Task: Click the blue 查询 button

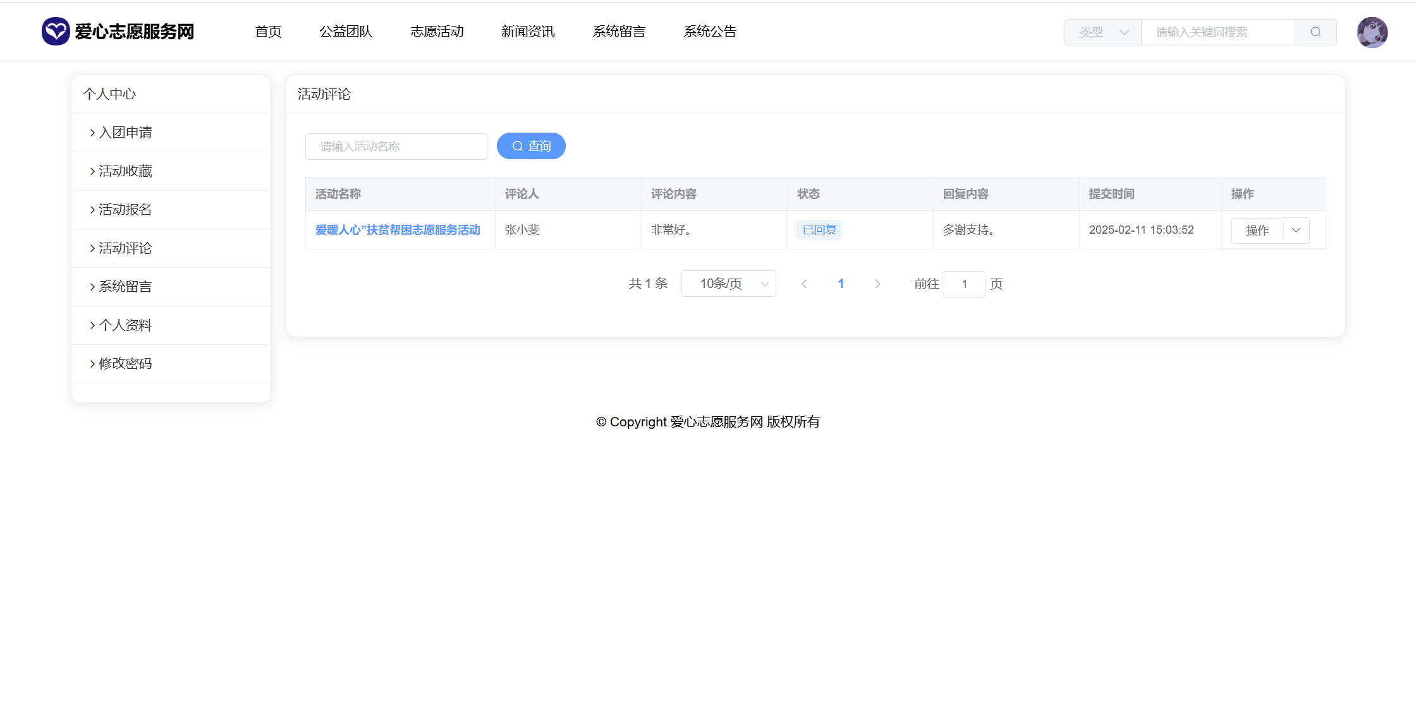Action: click(x=531, y=147)
